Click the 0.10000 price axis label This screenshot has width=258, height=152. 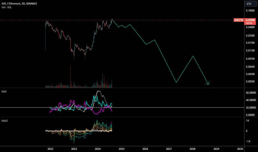pos(250,11)
